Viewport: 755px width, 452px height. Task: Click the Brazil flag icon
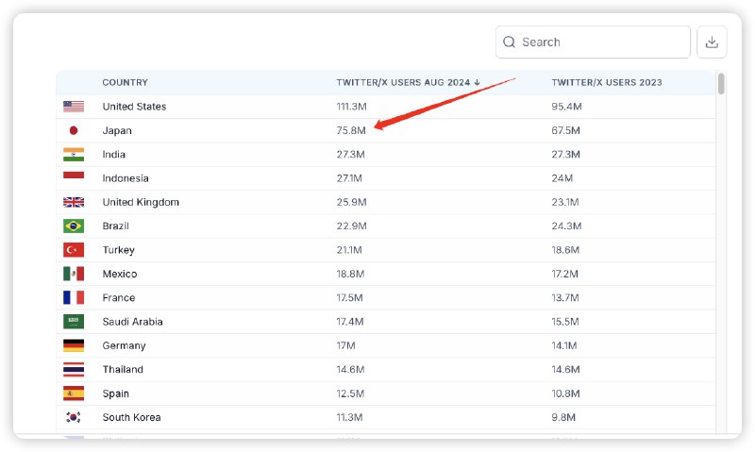74,226
